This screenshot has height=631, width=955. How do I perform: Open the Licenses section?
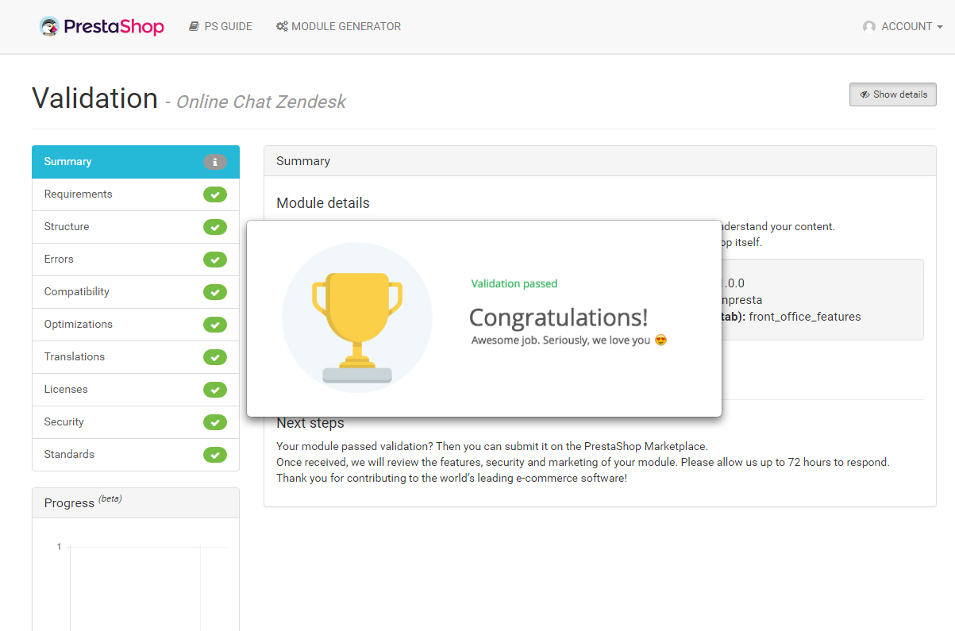point(136,390)
